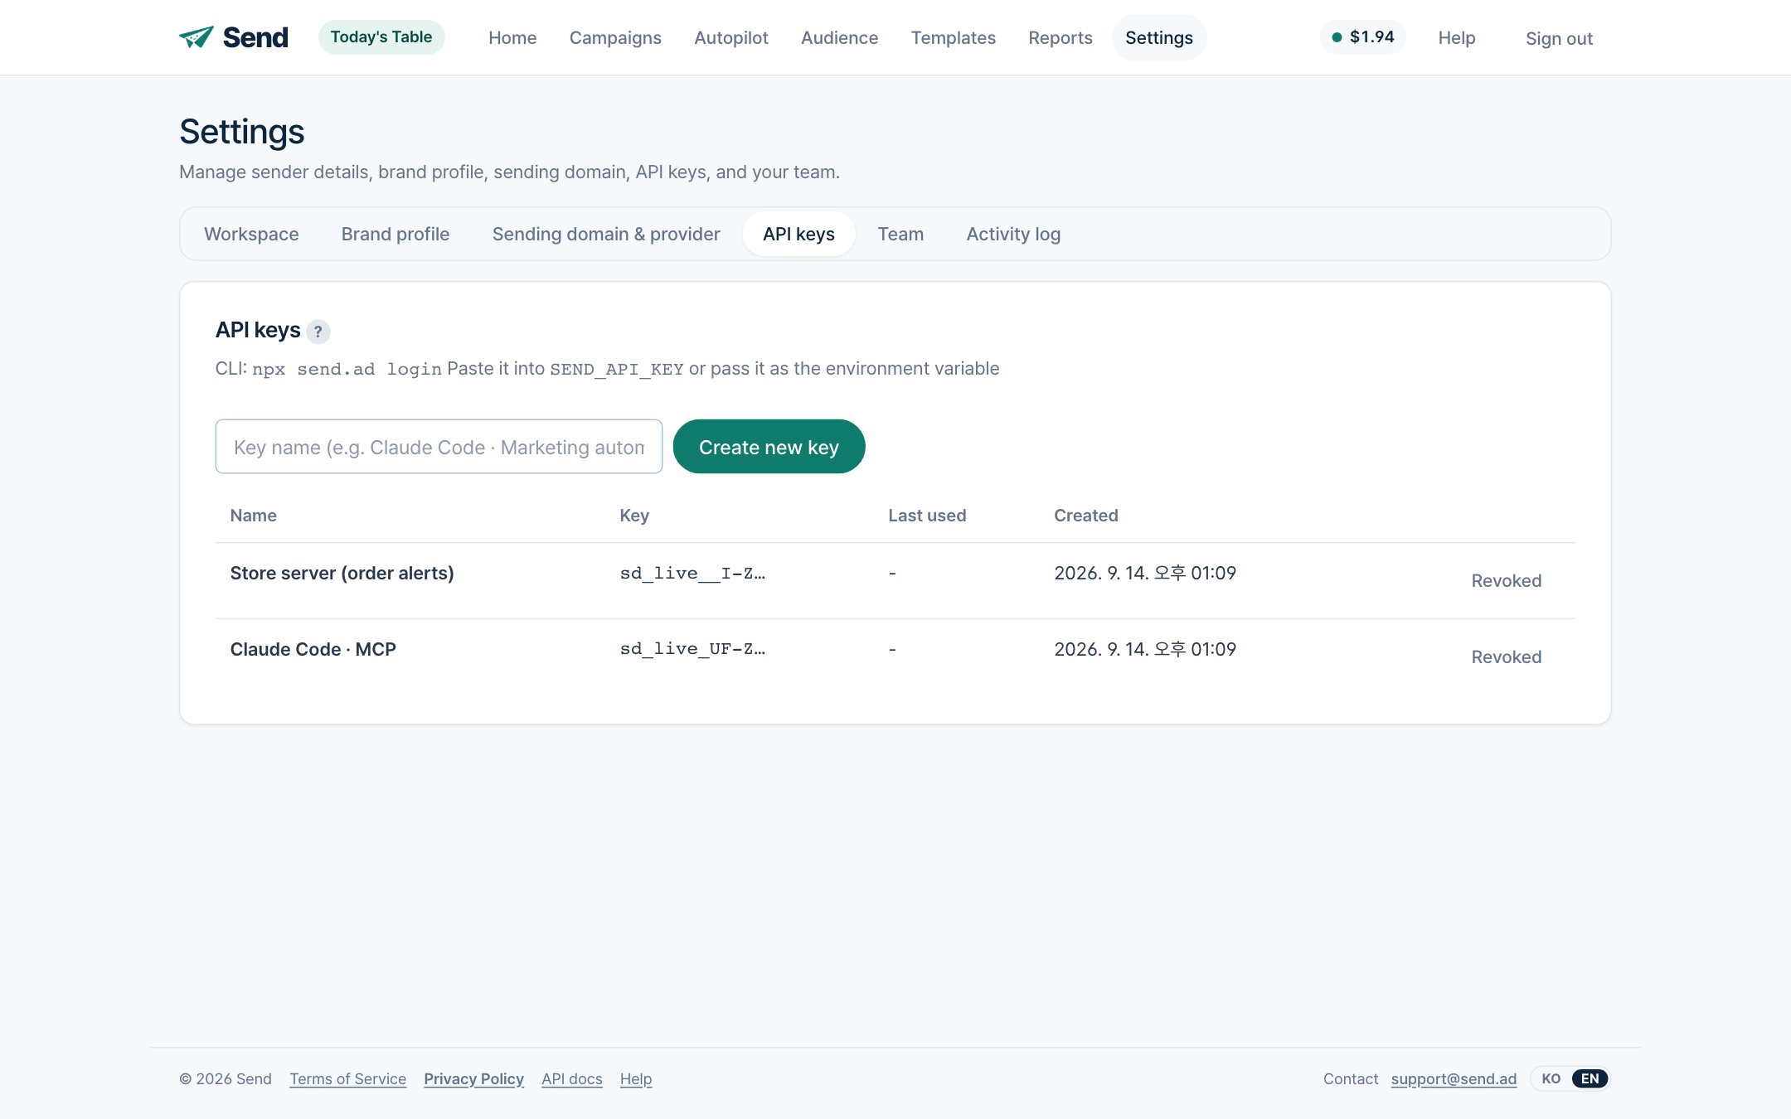Switch to the Workspace tab
The image size is (1791, 1119).
click(x=251, y=235)
